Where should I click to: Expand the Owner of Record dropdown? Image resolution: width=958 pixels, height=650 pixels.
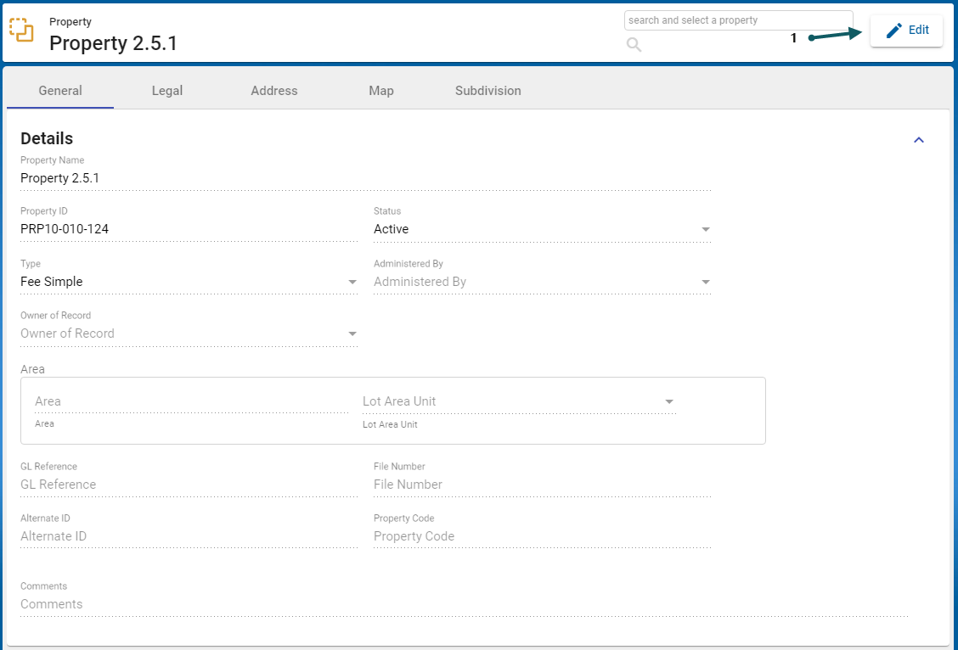click(189, 333)
